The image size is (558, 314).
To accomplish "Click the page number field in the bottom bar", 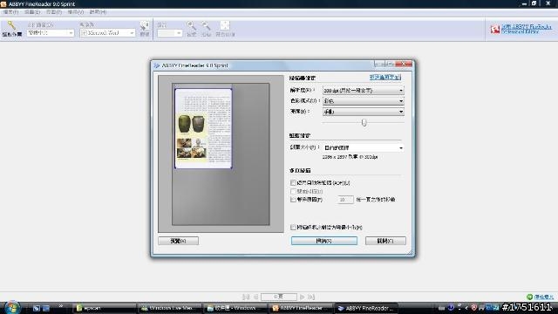I will tap(279, 297).
